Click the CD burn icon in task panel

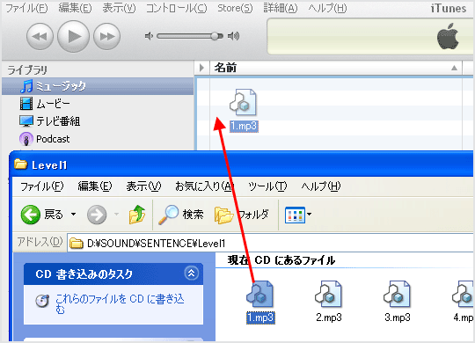(42, 301)
